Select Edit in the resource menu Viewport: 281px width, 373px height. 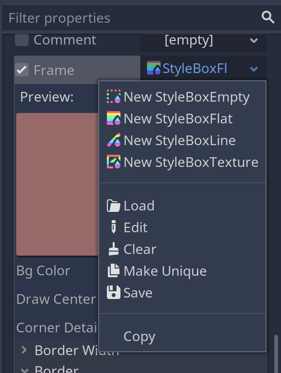tap(182, 227)
